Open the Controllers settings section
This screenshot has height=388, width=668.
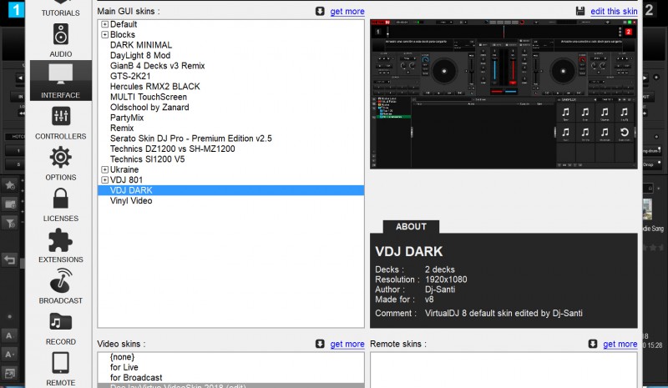pos(61,120)
